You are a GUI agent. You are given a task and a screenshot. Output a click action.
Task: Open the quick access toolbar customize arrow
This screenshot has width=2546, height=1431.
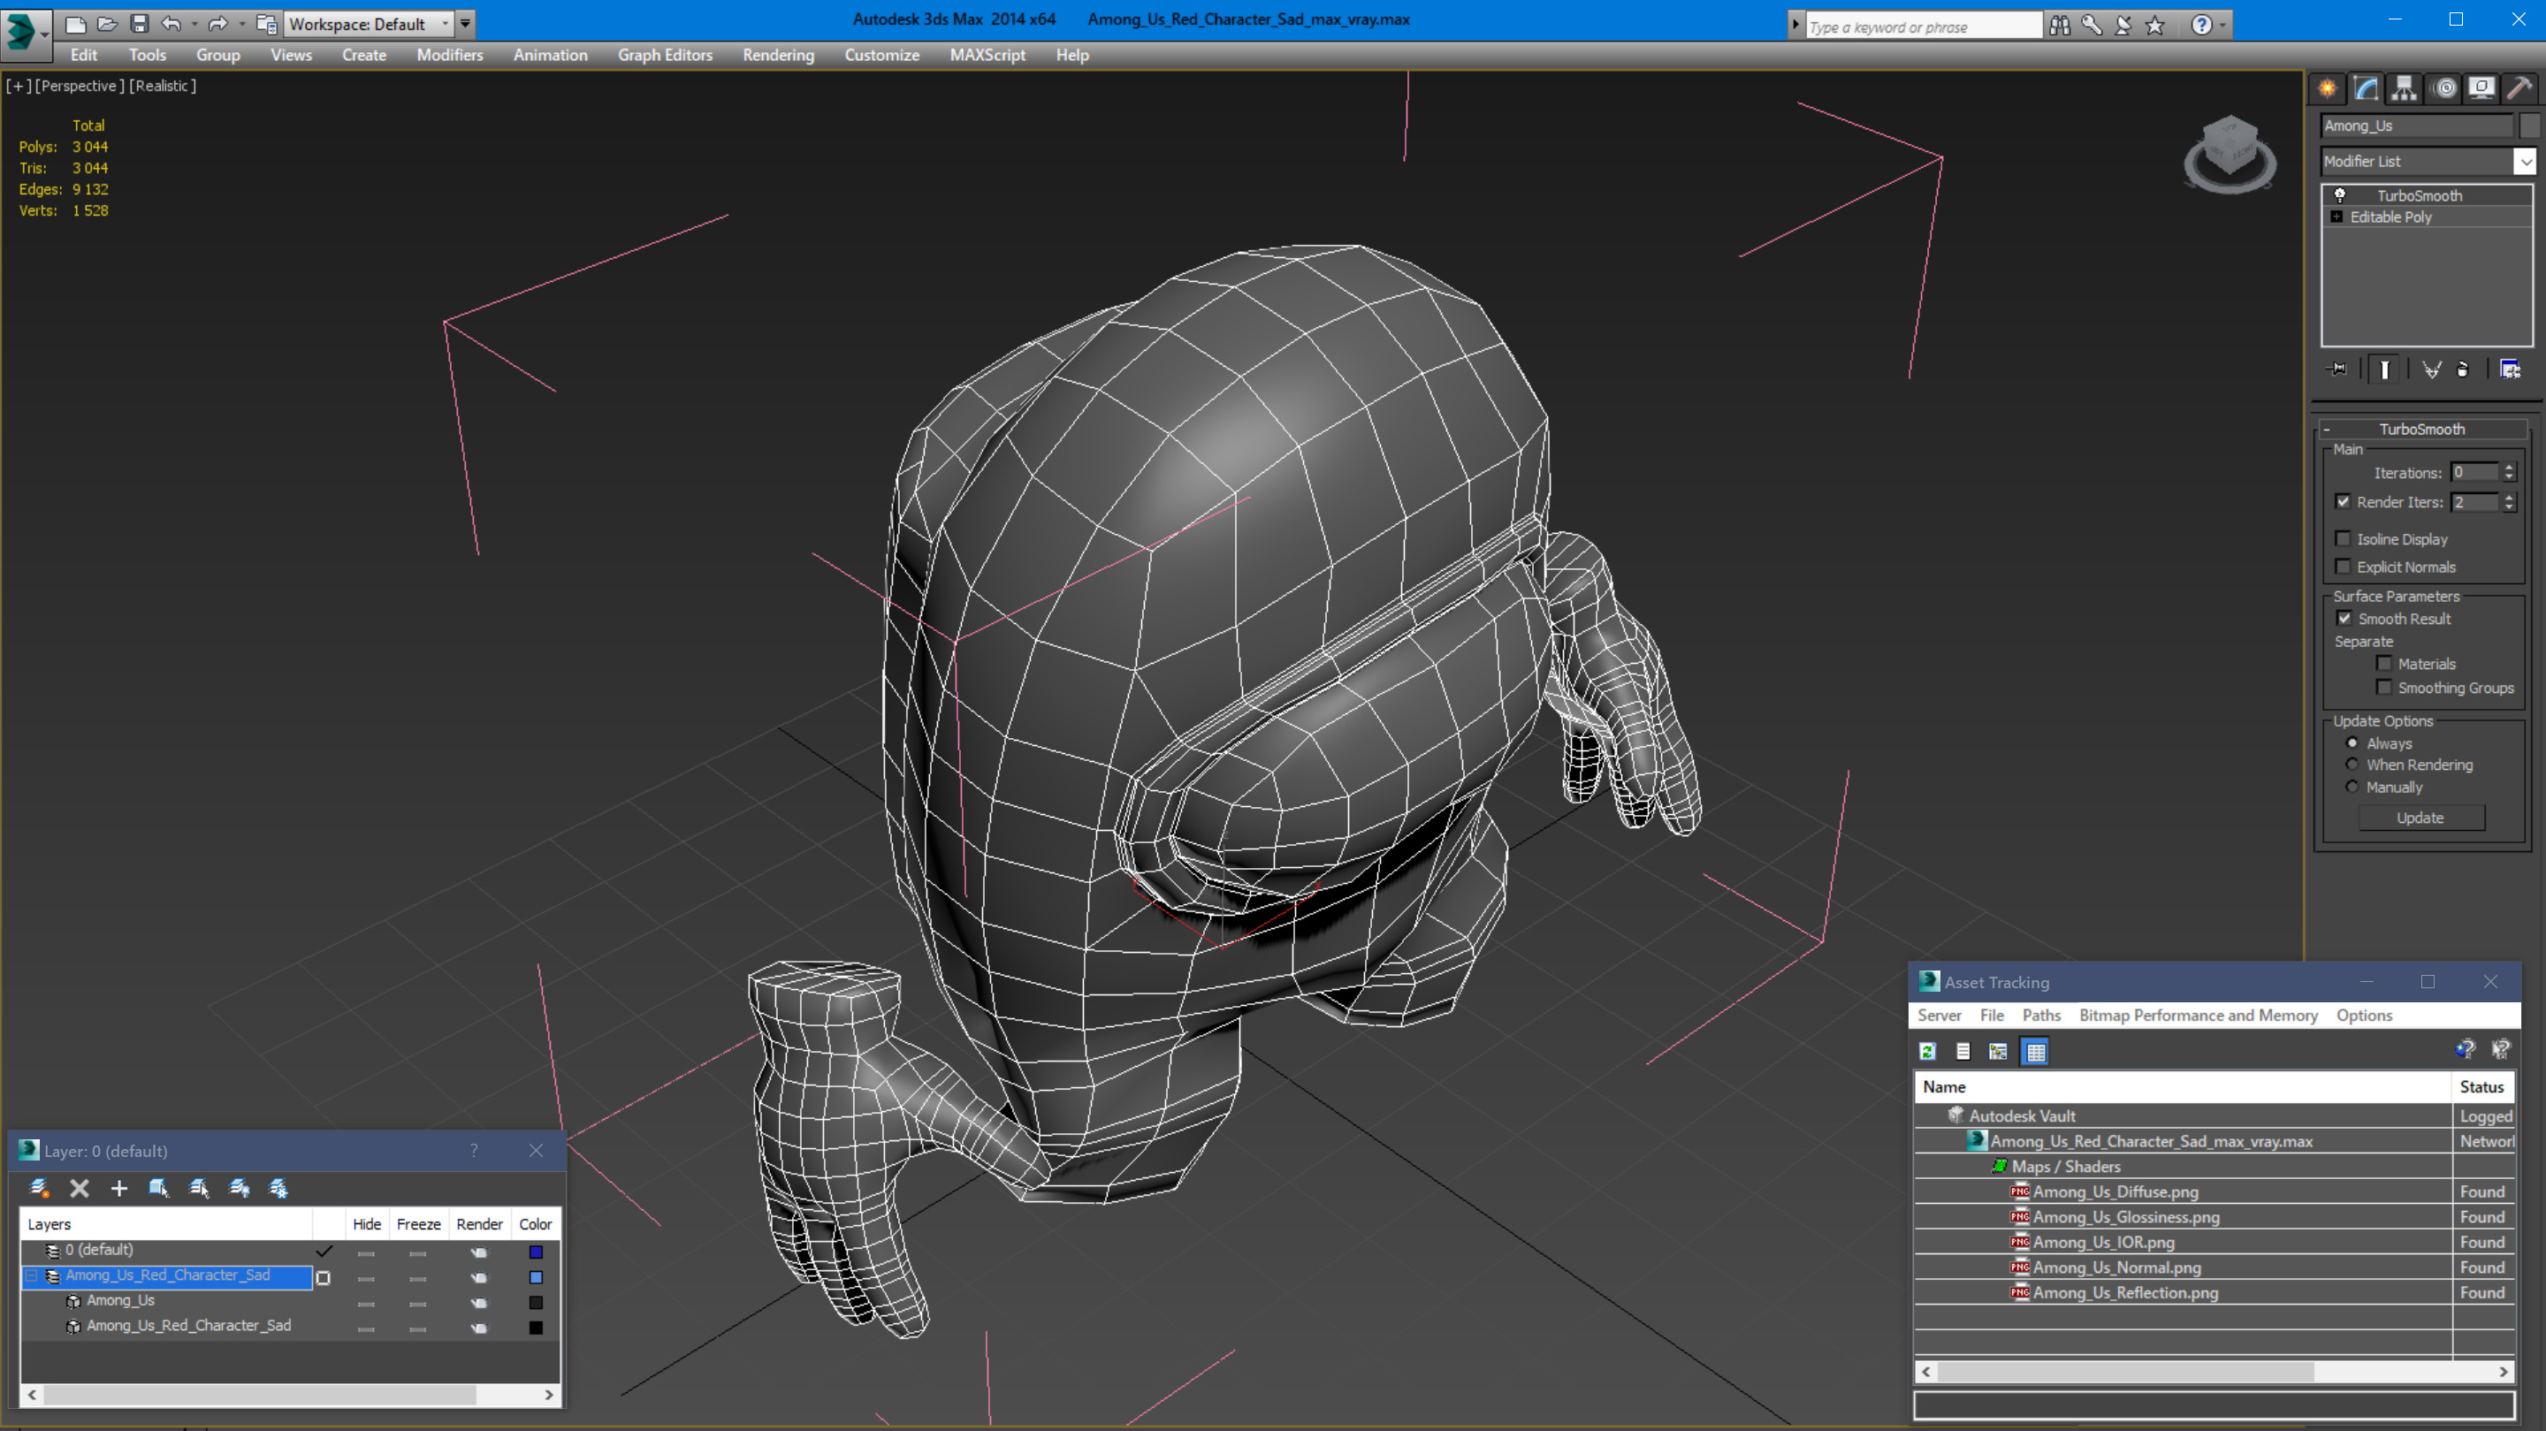pos(466,23)
